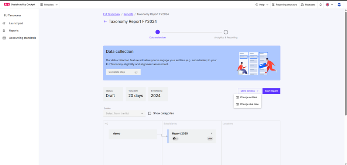347x165 pixels.
Task: Click the EQS Sustainability Cockpit logo
Action: [x=20, y=4]
